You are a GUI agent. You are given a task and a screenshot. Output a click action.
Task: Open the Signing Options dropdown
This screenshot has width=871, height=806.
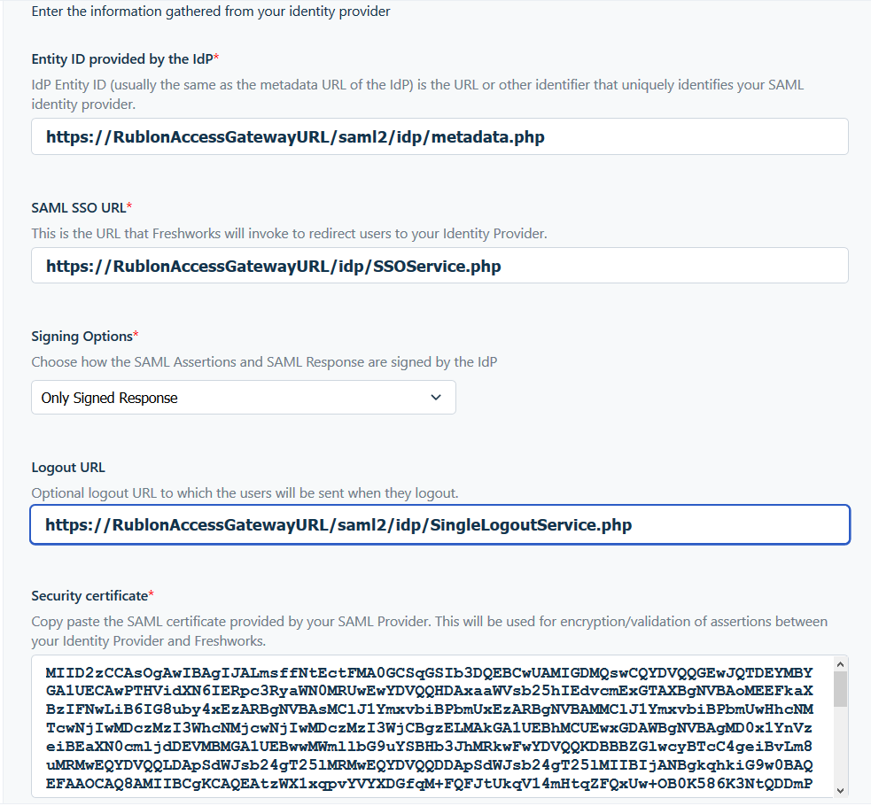click(243, 398)
